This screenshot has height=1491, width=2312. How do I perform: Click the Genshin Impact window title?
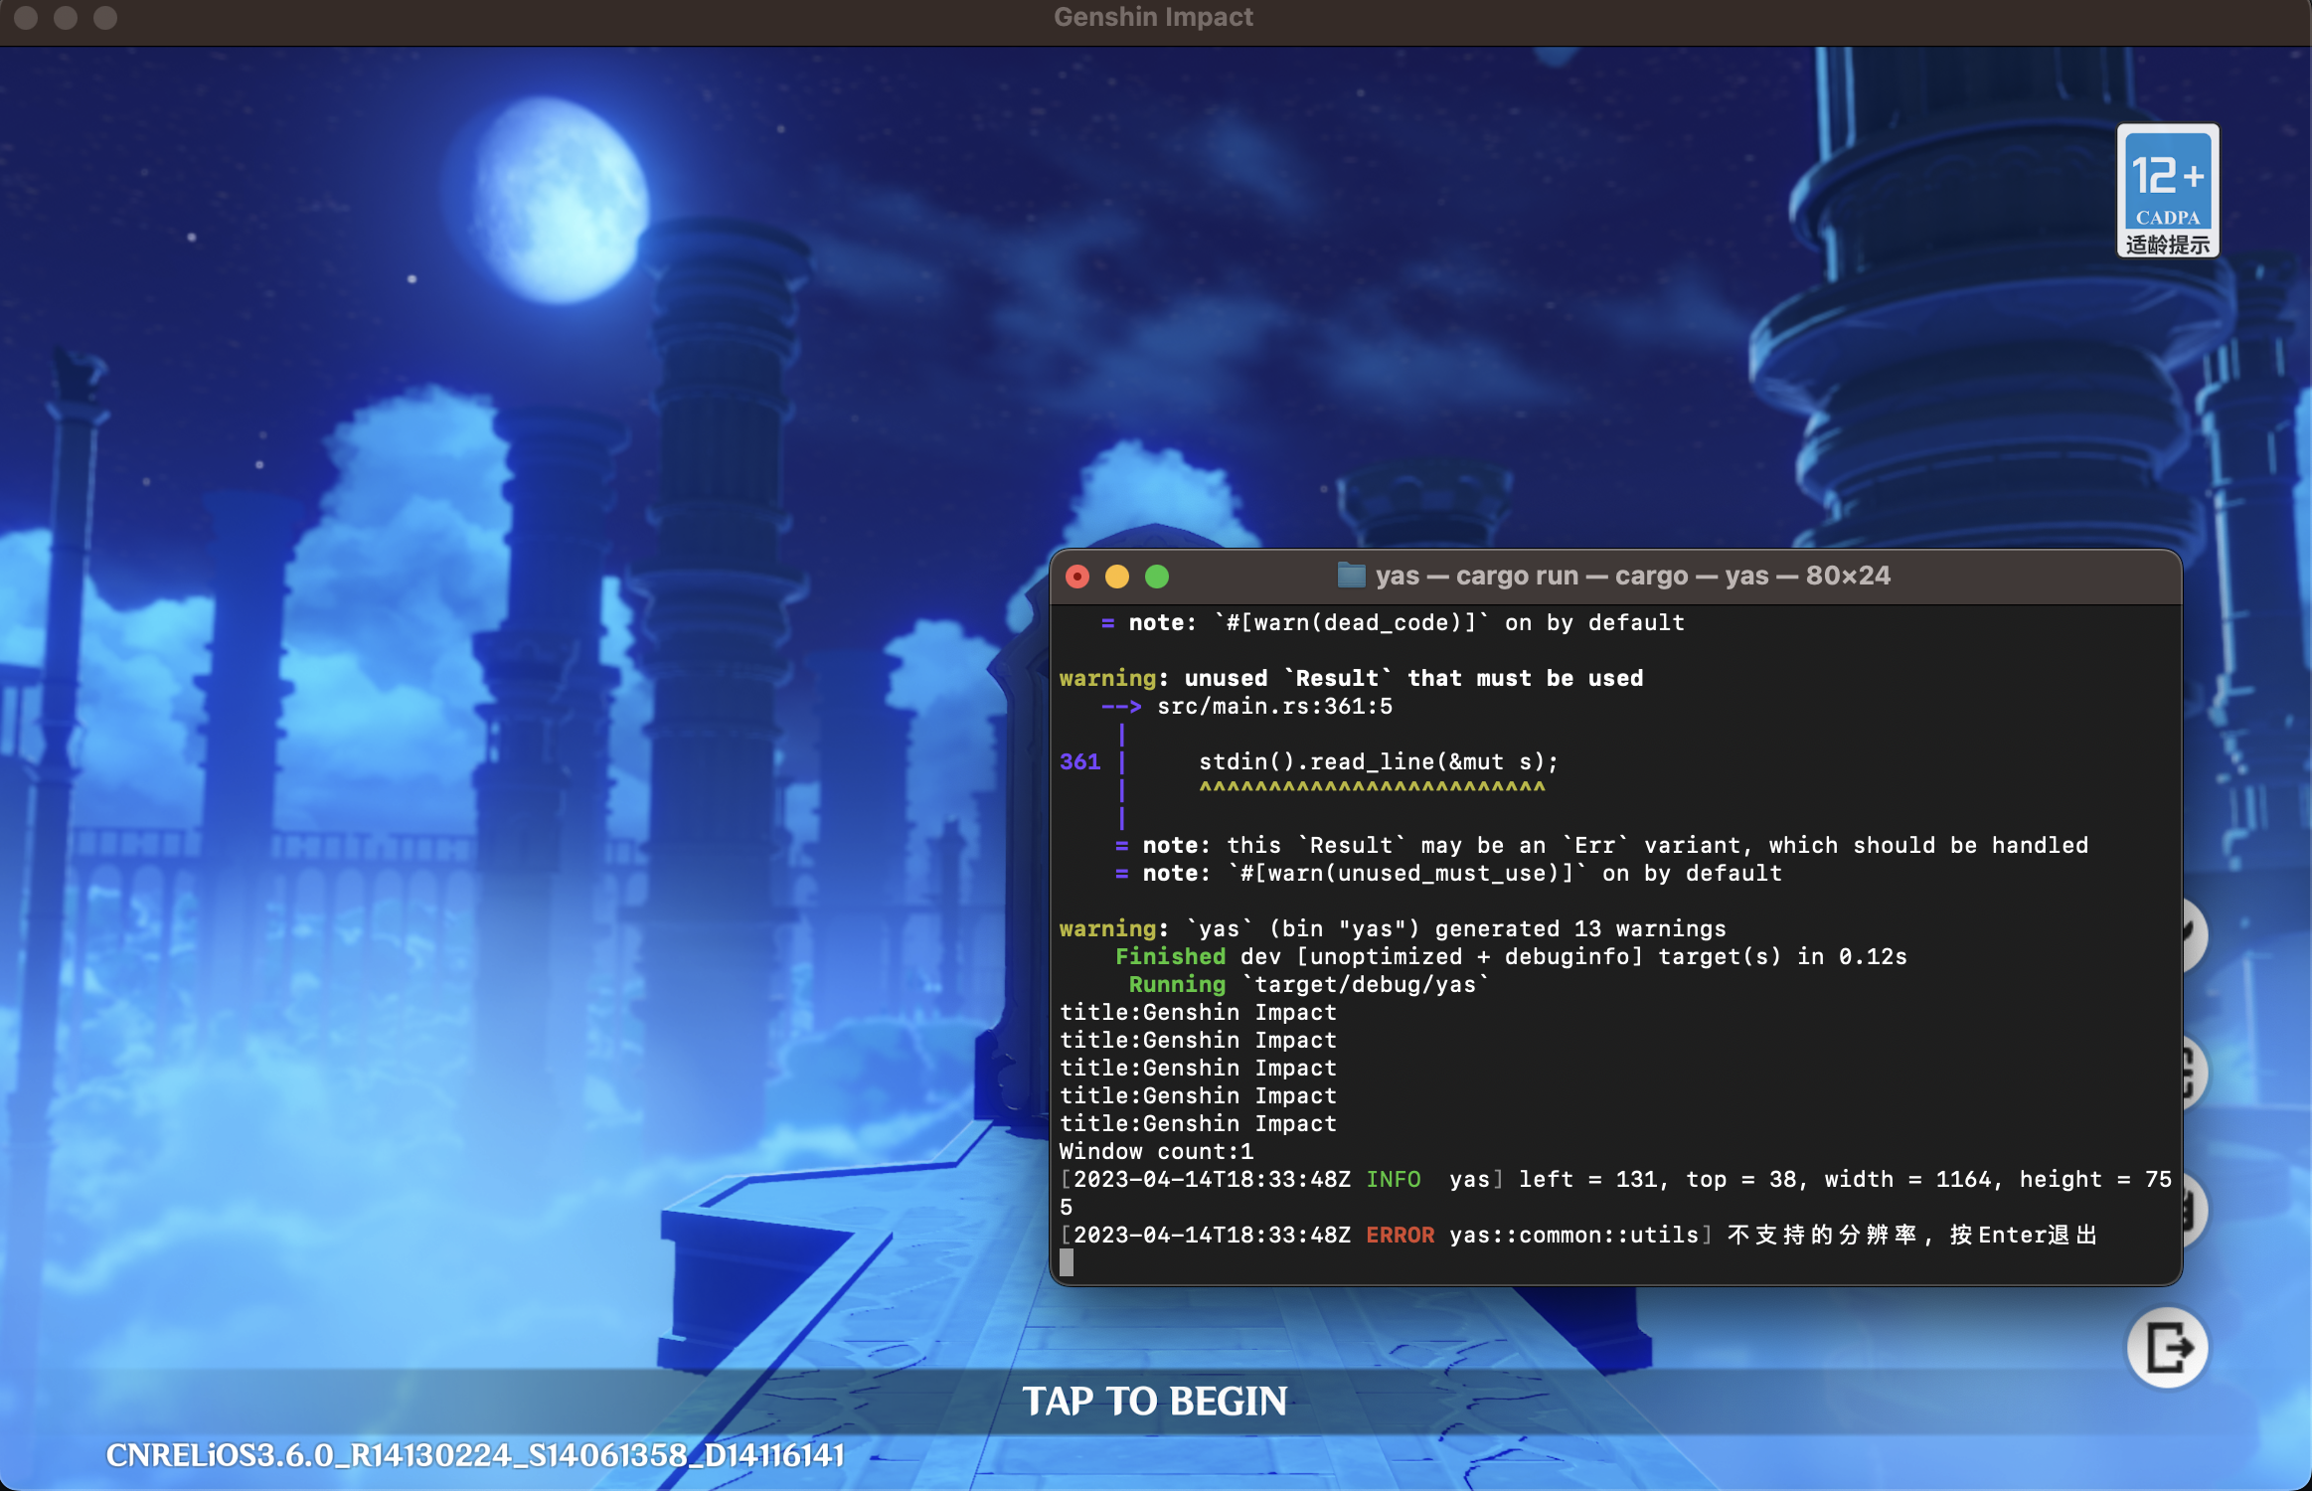pyautogui.click(x=1153, y=17)
